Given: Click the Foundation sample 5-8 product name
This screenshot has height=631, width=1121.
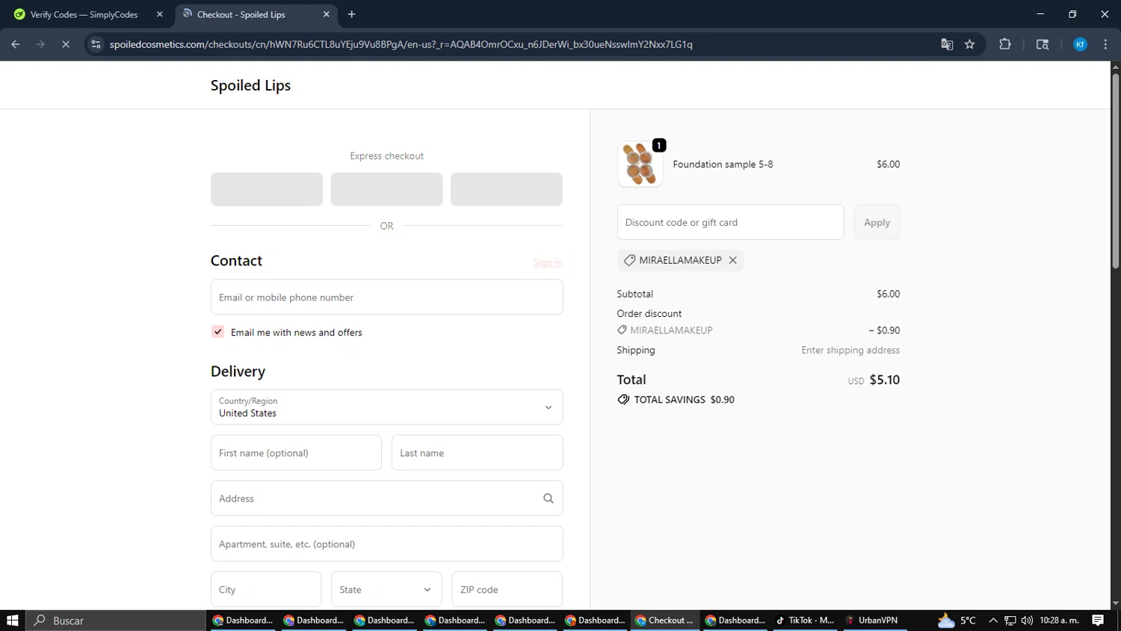Looking at the screenshot, I should pyautogui.click(x=723, y=164).
